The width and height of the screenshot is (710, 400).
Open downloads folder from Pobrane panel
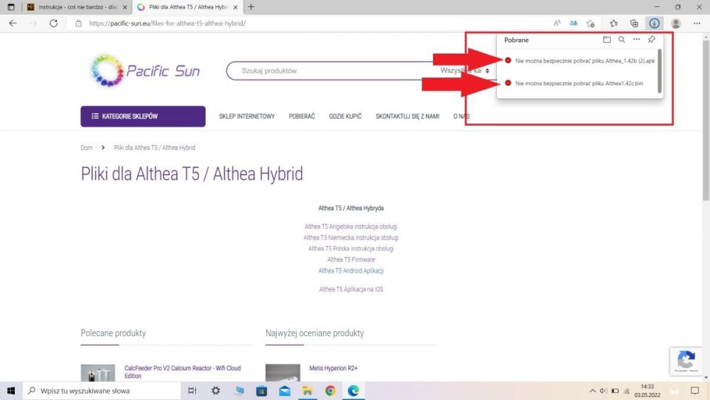point(606,40)
